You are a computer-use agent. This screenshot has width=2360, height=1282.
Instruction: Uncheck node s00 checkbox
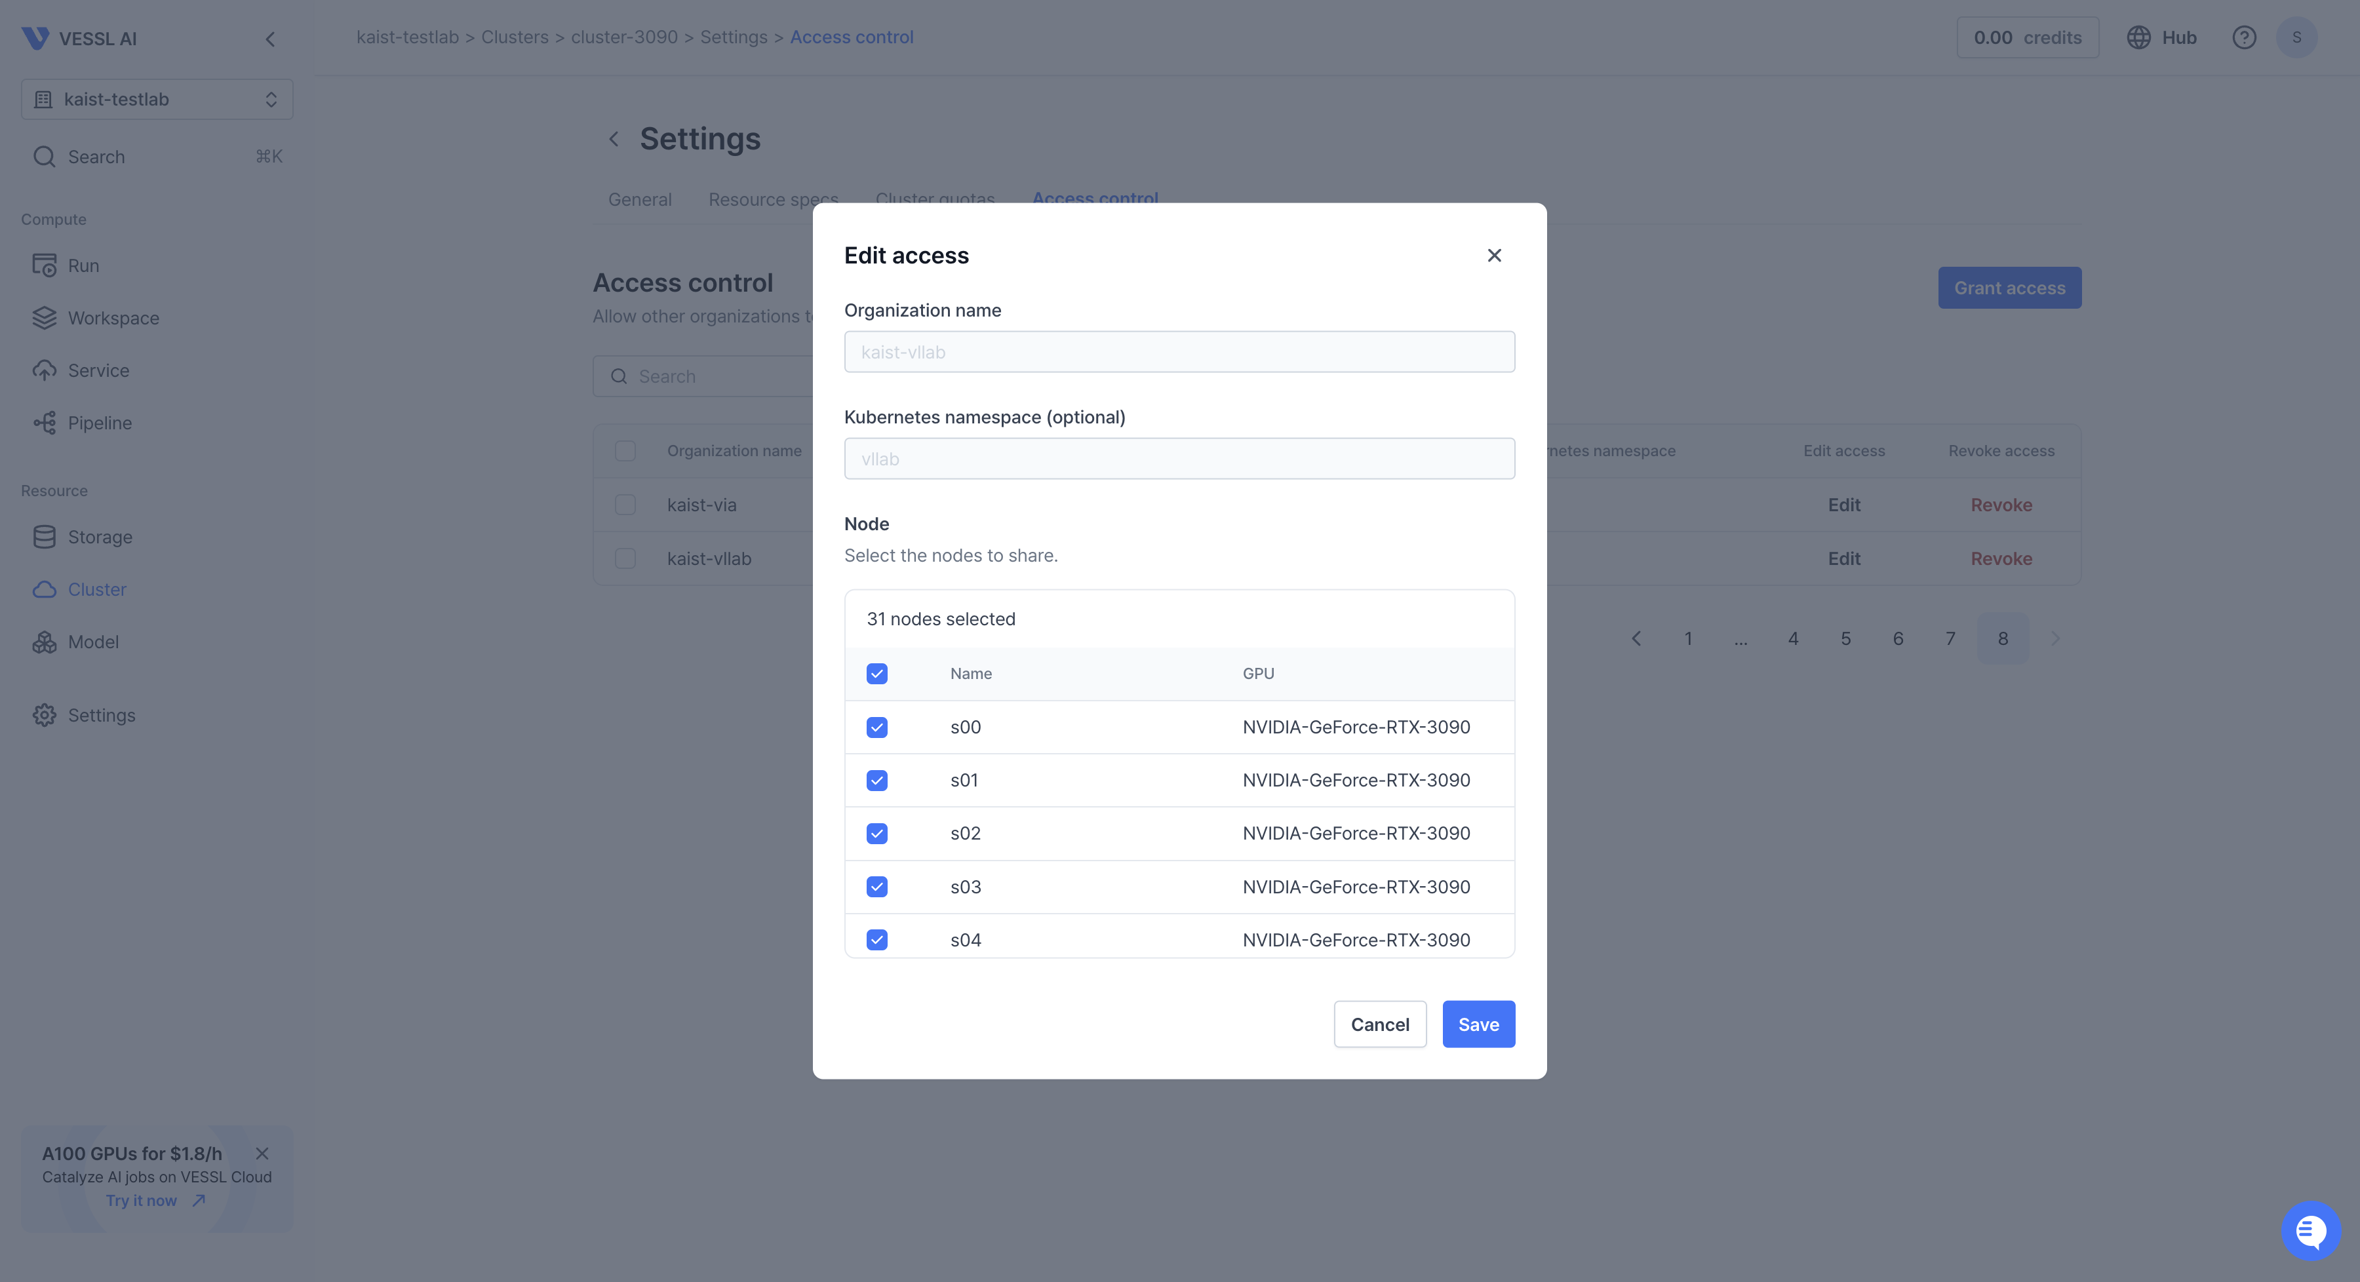(876, 727)
